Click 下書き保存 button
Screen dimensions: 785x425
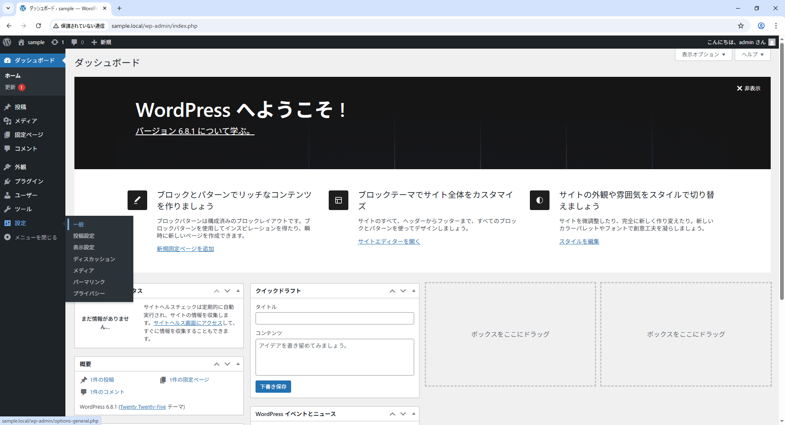(x=273, y=387)
